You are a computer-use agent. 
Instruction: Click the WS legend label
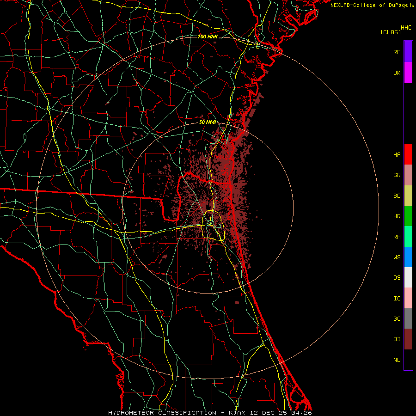(x=397, y=257)
